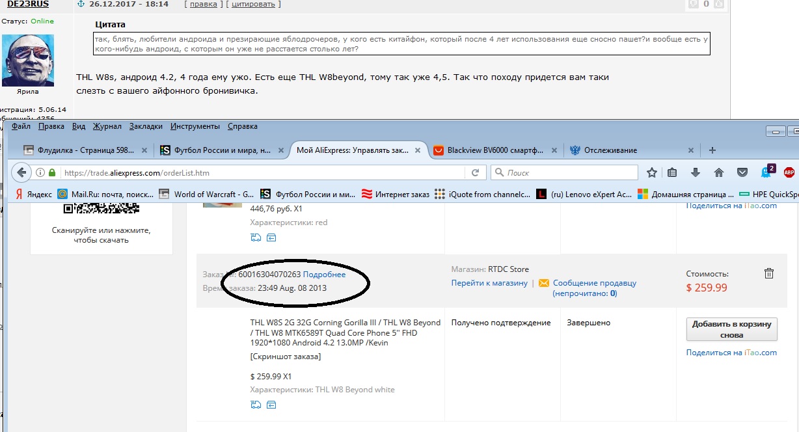This screenshot has height=432, width=799.
Task: Go back with the browser back arrow
Action: point(21,172)
